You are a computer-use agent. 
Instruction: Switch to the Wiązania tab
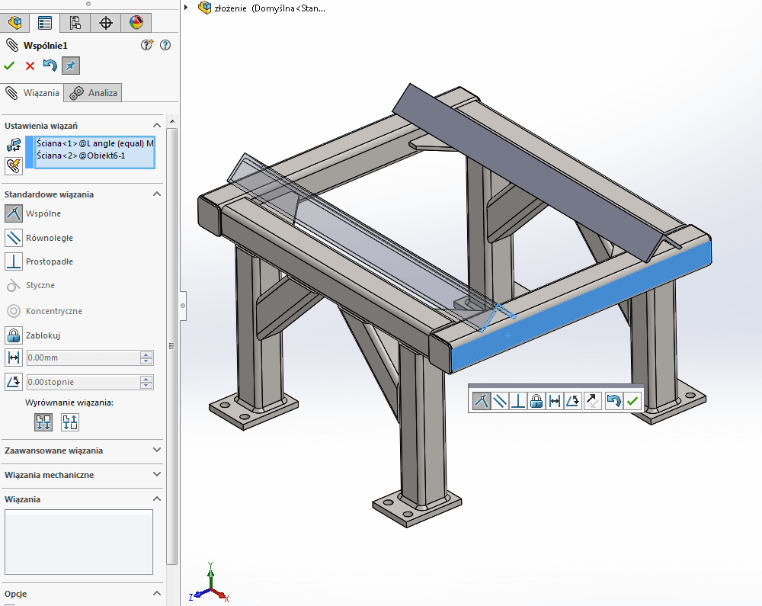click(x=33, y=93)
